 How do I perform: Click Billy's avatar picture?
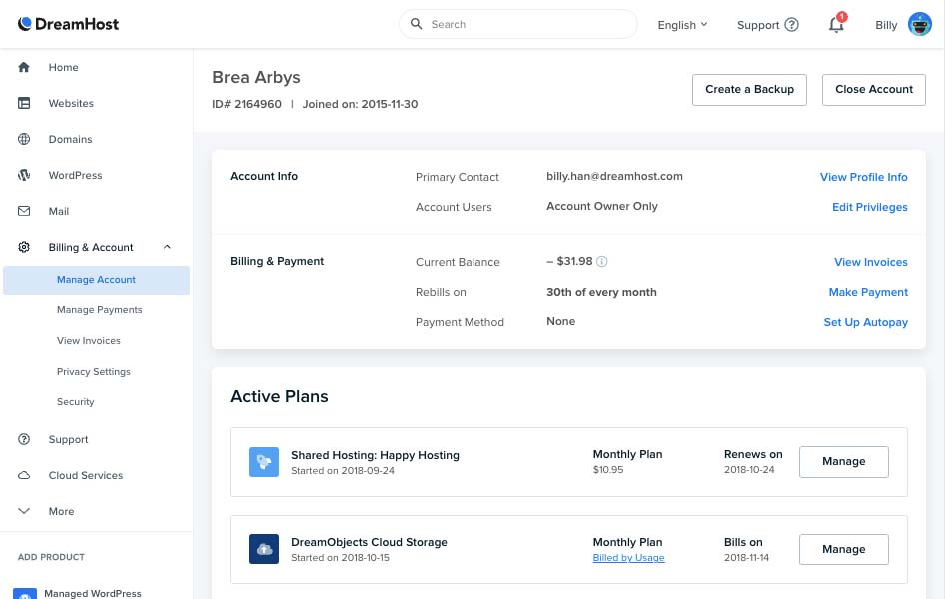pyautogui.click(x=920, y=24)
